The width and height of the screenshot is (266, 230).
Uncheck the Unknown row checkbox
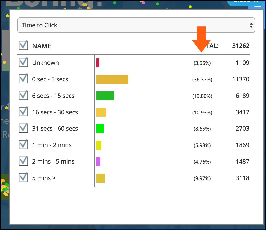[x=23, y=62]
